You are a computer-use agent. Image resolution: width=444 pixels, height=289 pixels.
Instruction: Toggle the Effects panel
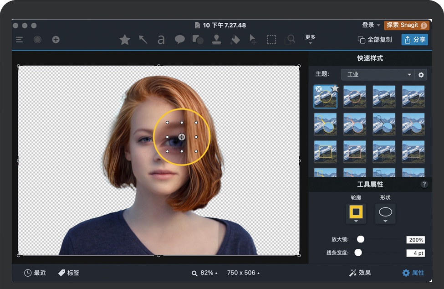pyautogui.click(x=360, y=273)
